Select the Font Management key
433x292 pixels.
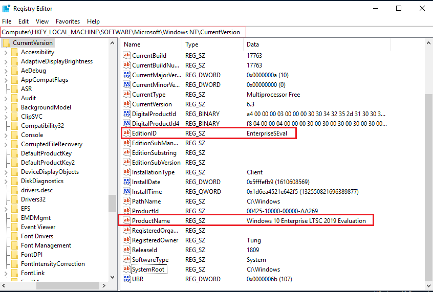point(46,245)
